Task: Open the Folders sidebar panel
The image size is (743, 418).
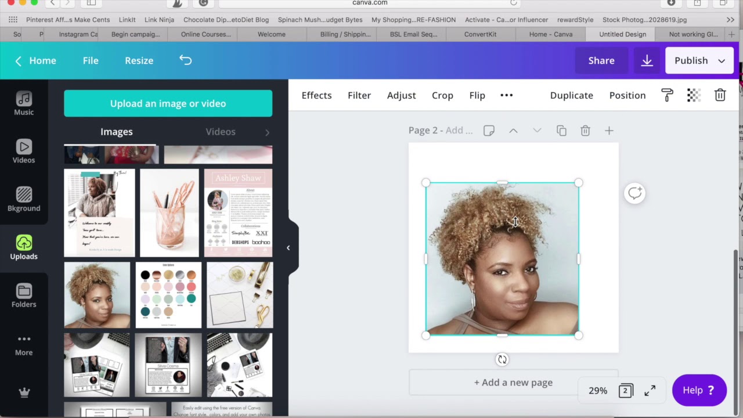Action: [x=24, y=296]
